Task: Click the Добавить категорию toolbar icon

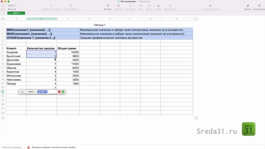Action: 51,6
